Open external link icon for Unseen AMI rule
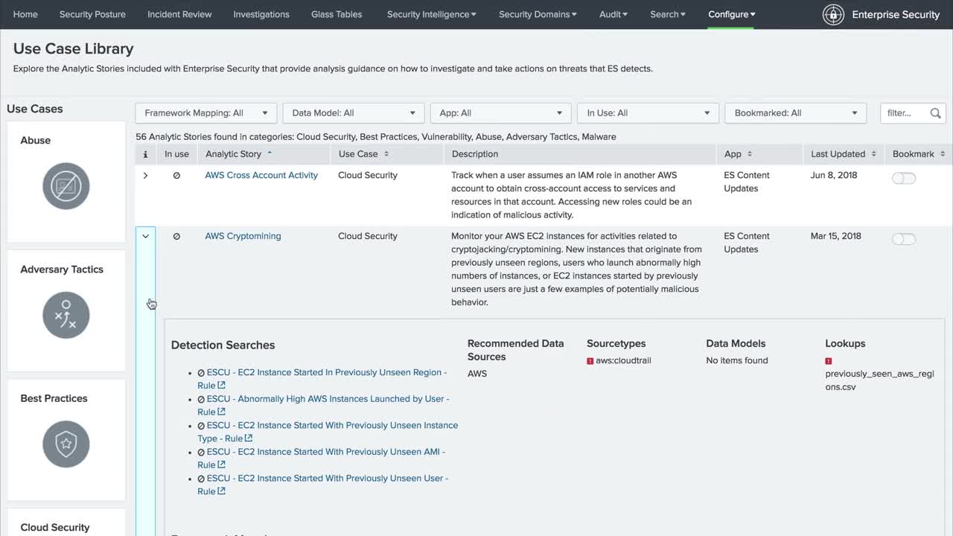The width and height of the screenshot is (953, 536). (x=221, y=465)
